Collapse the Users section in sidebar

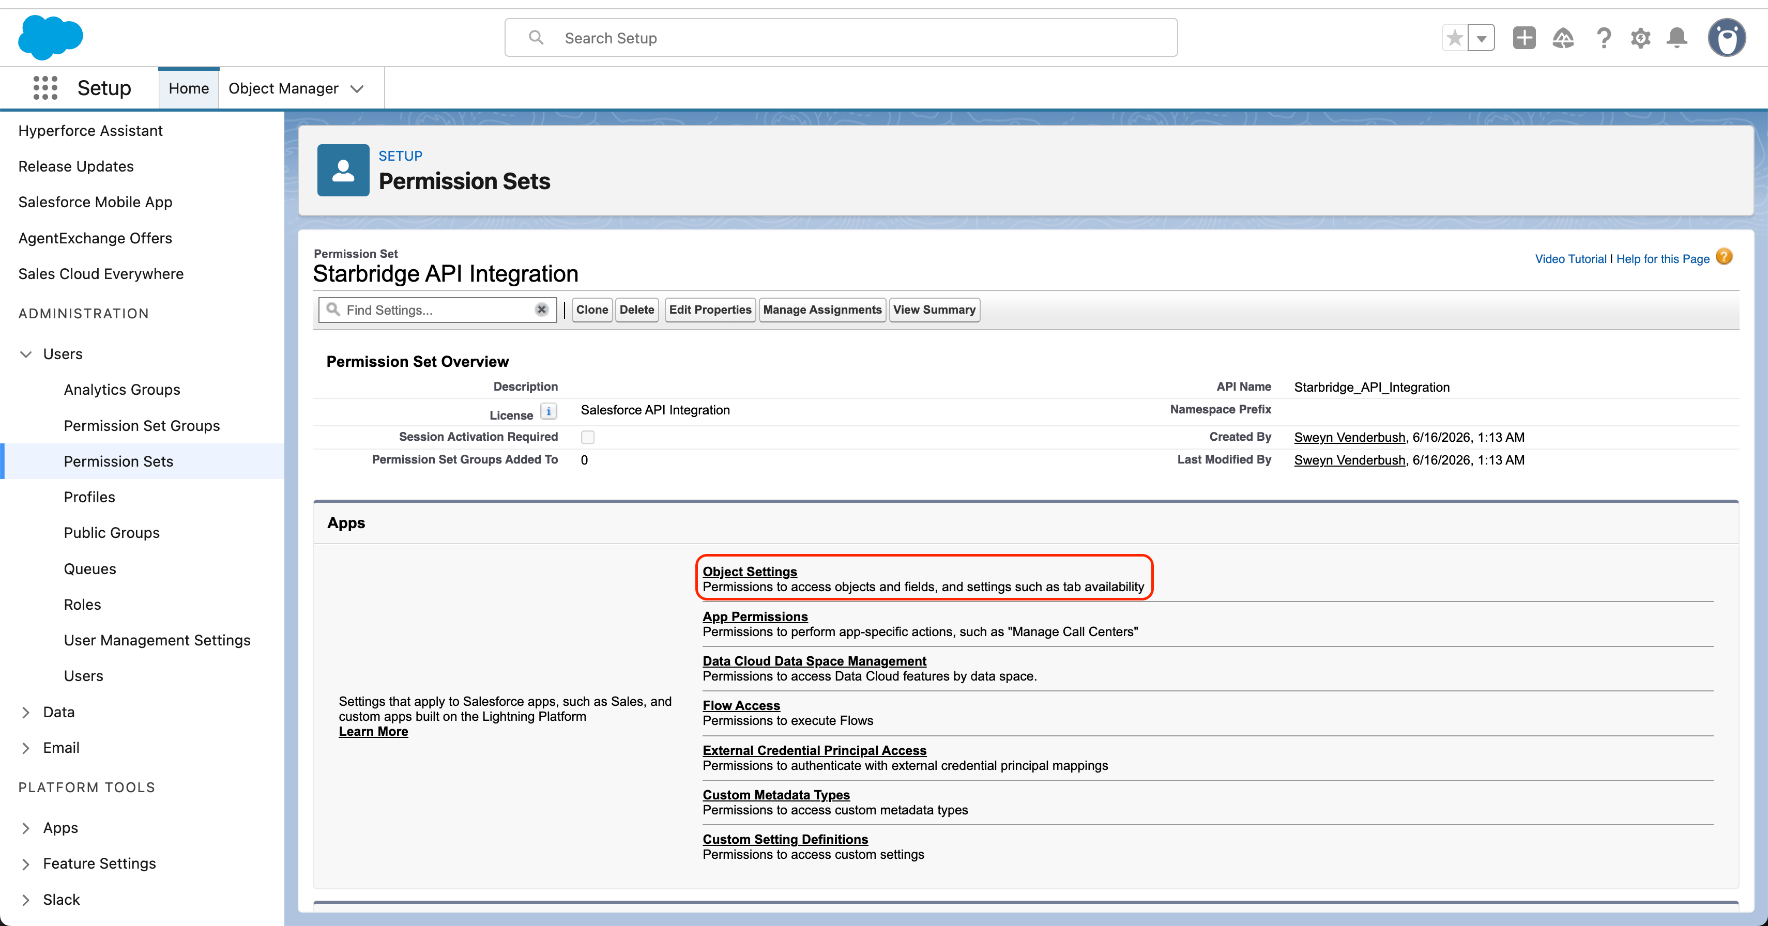(x=26, y=354)
